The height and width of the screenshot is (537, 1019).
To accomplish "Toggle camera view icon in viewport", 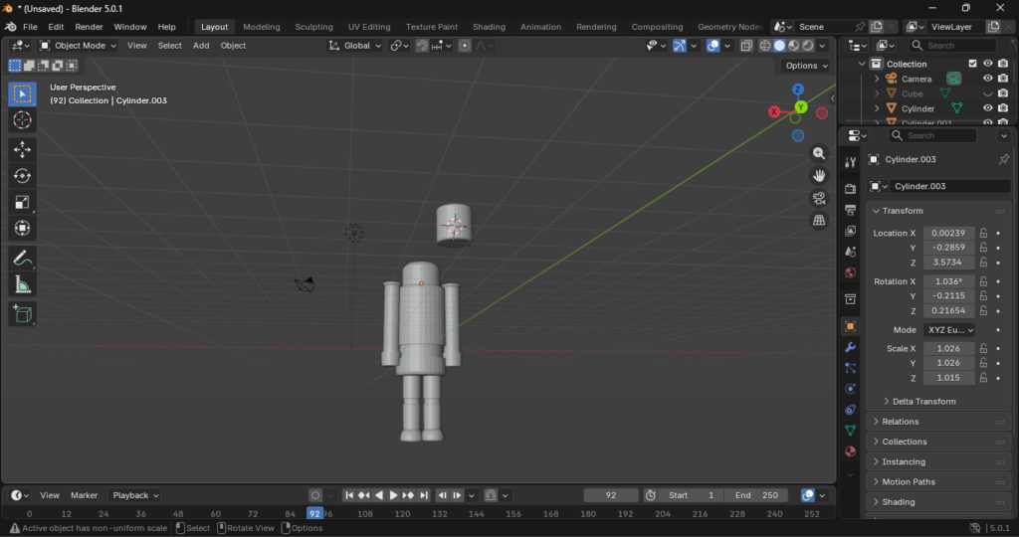I will point(819,197).
